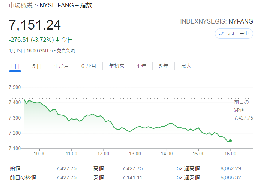The image size is (260, 186).
Task: Click the 7,300 y-axis label
Action: (15, 118)
